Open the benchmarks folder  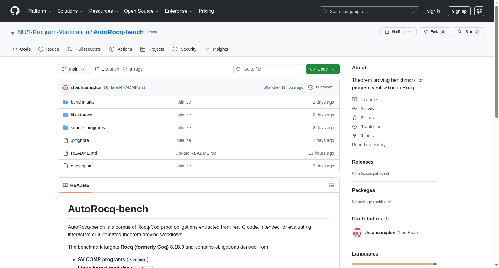pos(83,102)
